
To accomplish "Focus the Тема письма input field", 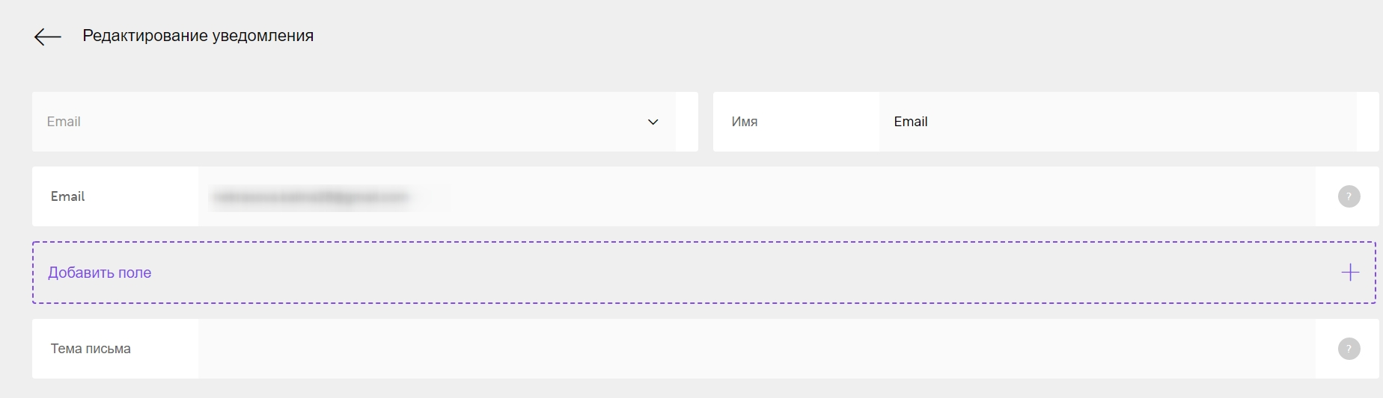I will 757,349.
